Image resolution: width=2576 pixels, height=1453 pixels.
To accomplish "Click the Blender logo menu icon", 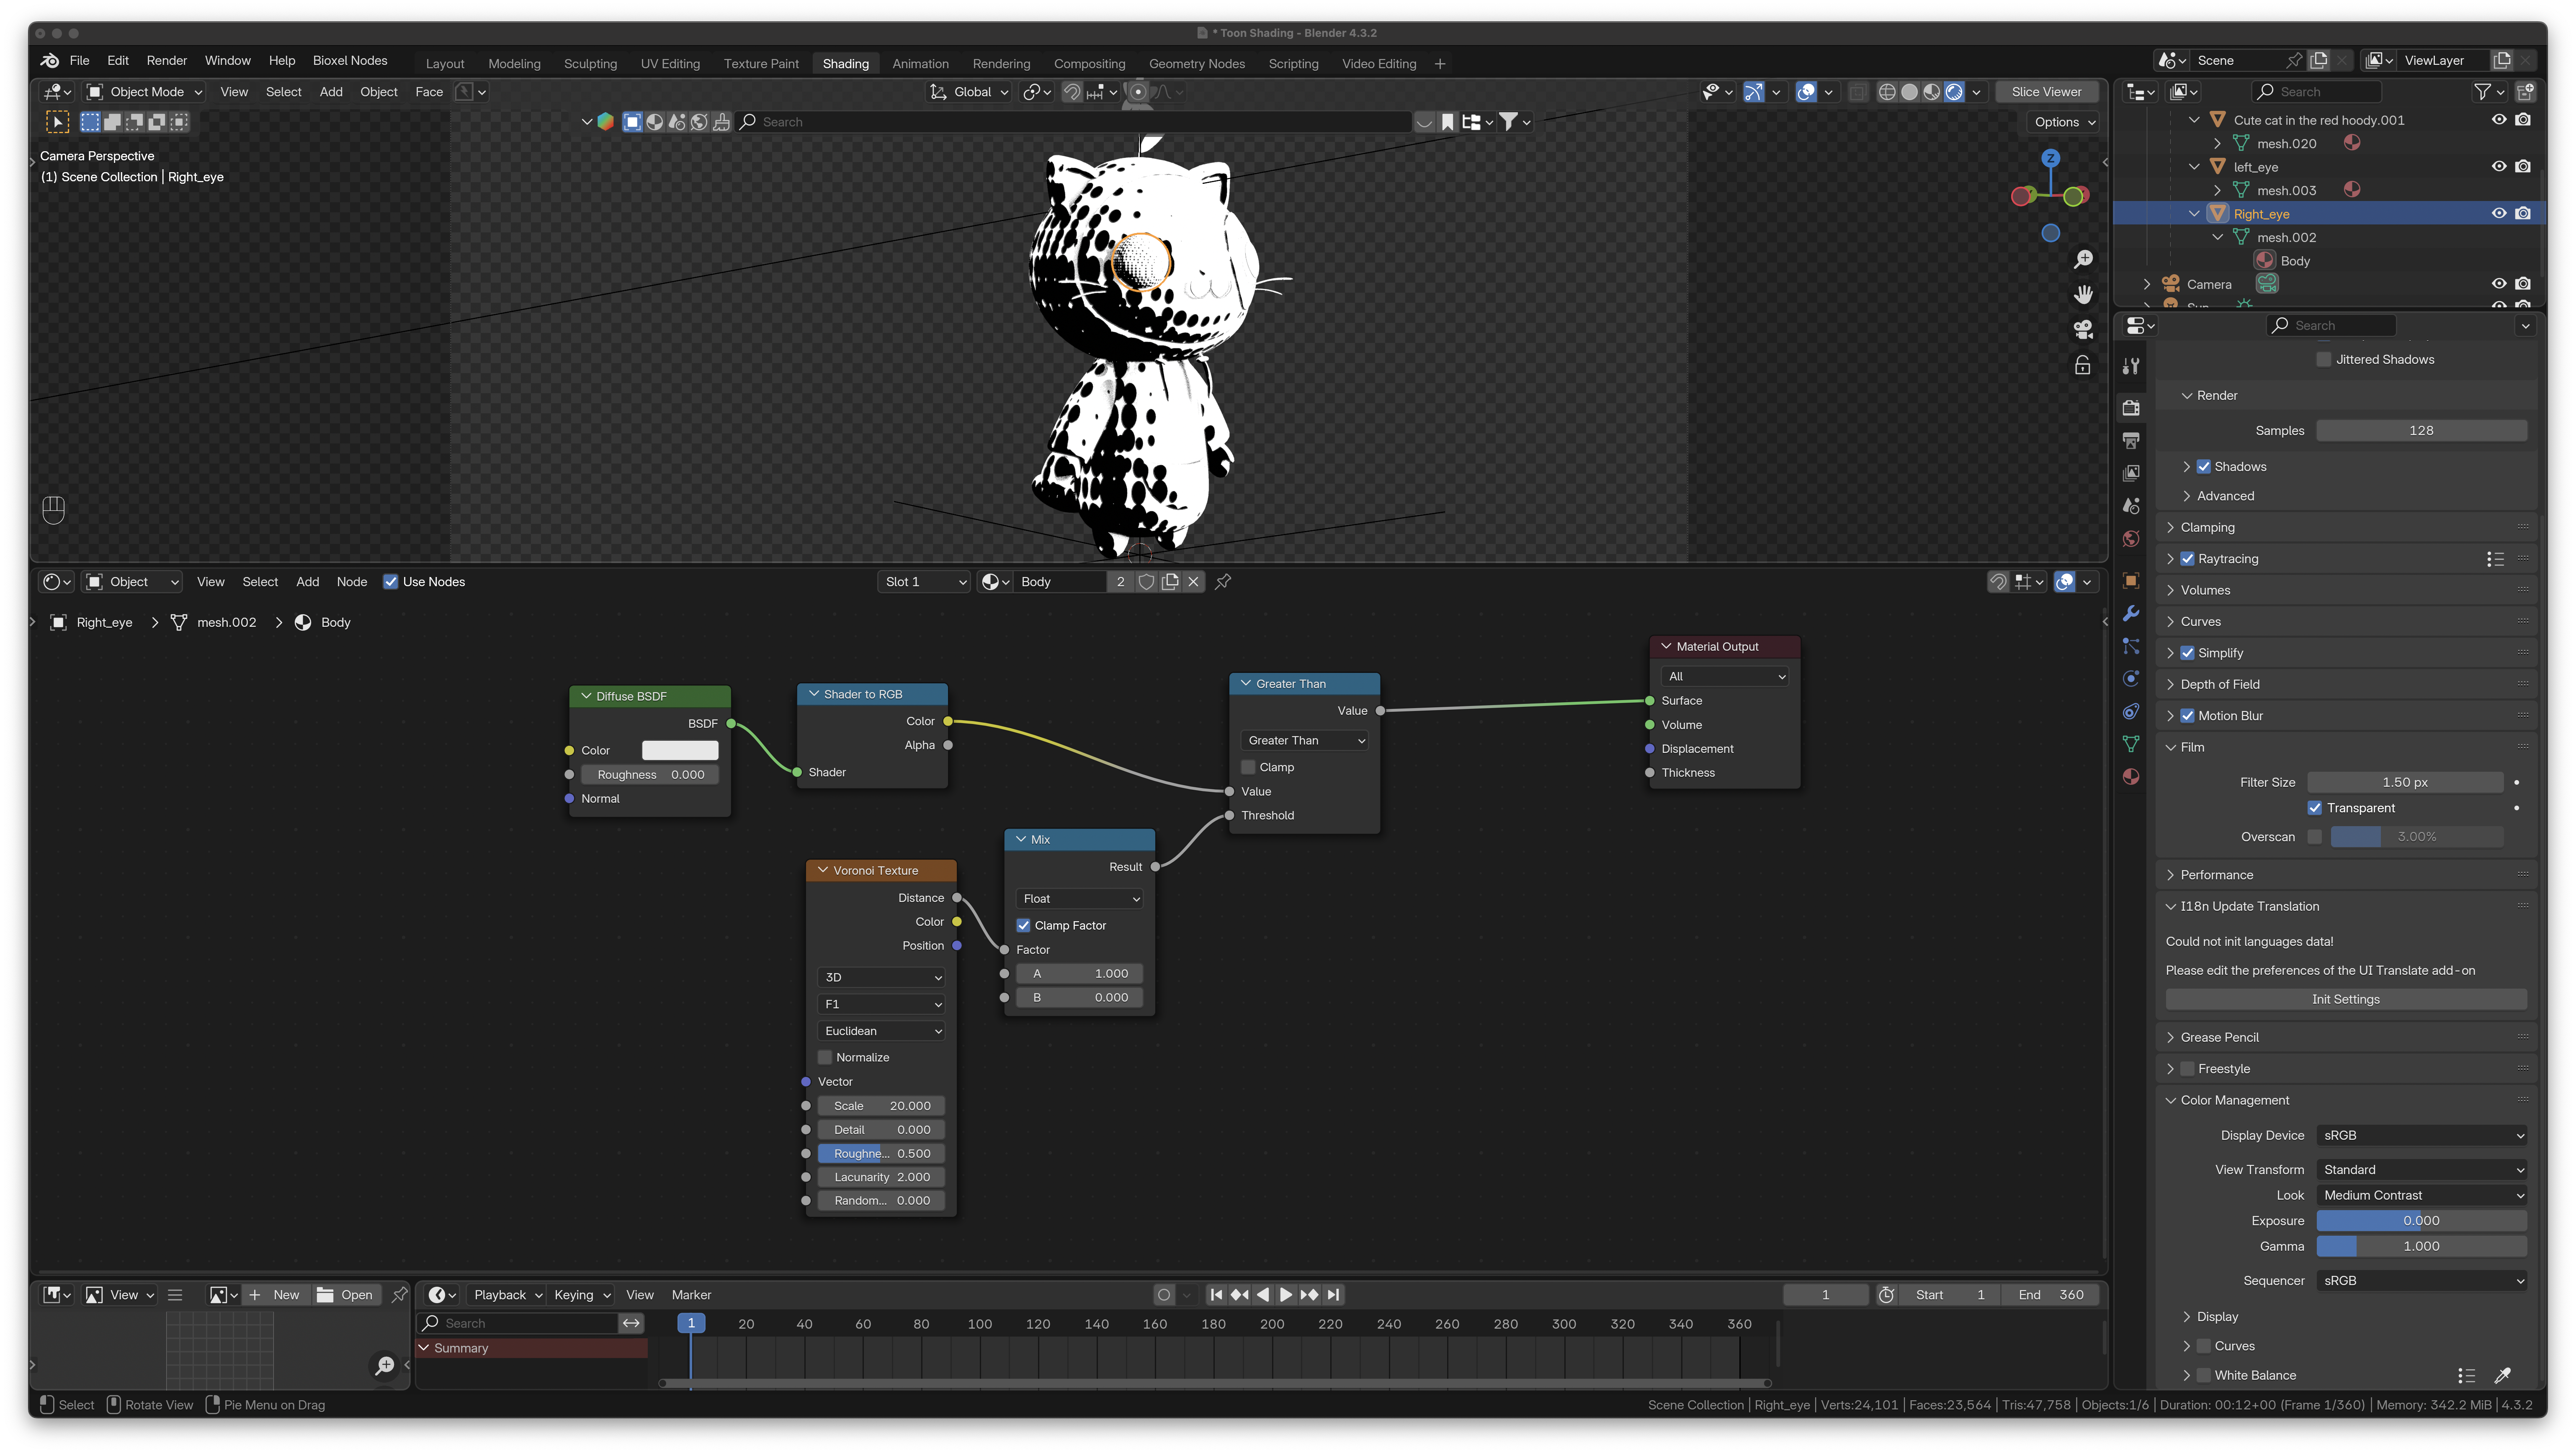I will [x=49, y=61].
